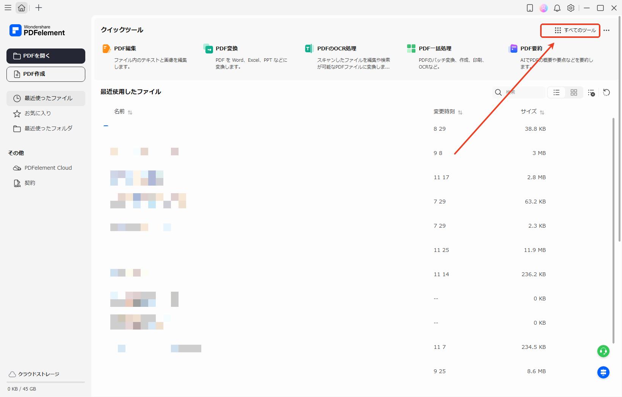Switch to list view layout
This screenshot has height=397, width=622.
[x=556, y=92]
